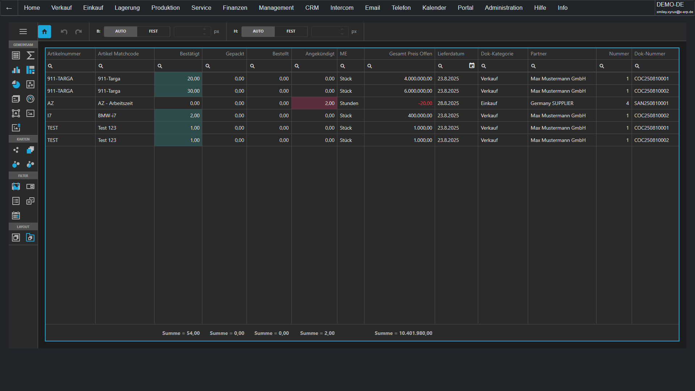
Task: Open the Lieferdatum filter calendar picker
Action: click(472, 66)
